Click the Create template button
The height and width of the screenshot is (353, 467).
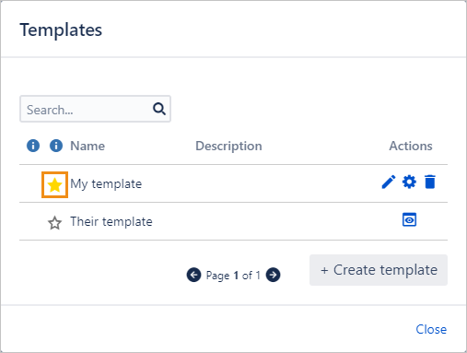[379, 270]
